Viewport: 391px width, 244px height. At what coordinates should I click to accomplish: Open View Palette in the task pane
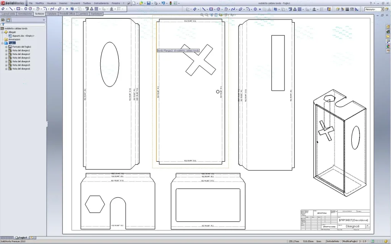388,41
